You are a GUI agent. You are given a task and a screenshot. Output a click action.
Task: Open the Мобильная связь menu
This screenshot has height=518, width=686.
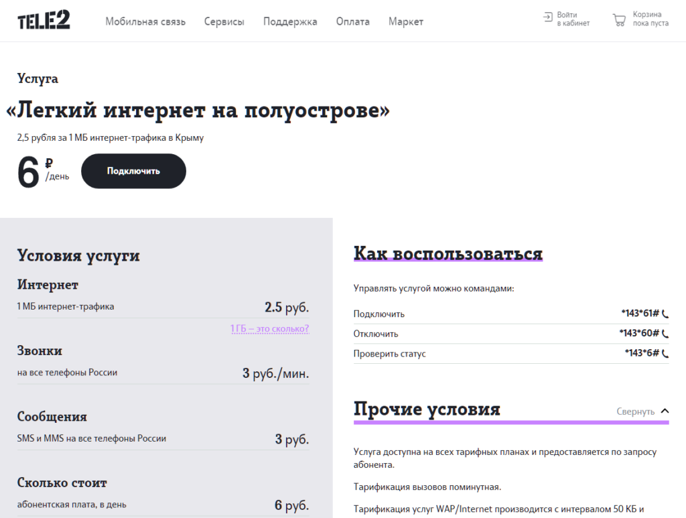[145, 21]
